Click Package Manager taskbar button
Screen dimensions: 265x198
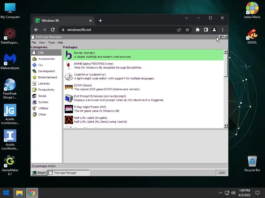[69, 173]
